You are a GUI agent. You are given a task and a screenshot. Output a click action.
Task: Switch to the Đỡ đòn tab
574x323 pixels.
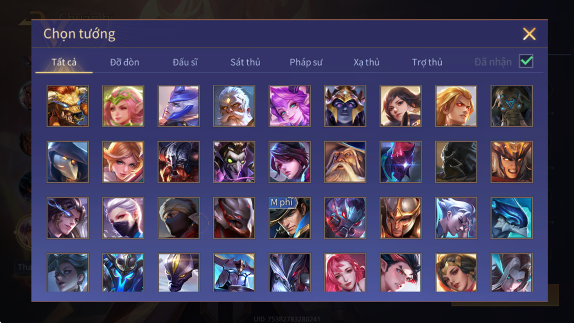tap(125, 62)
